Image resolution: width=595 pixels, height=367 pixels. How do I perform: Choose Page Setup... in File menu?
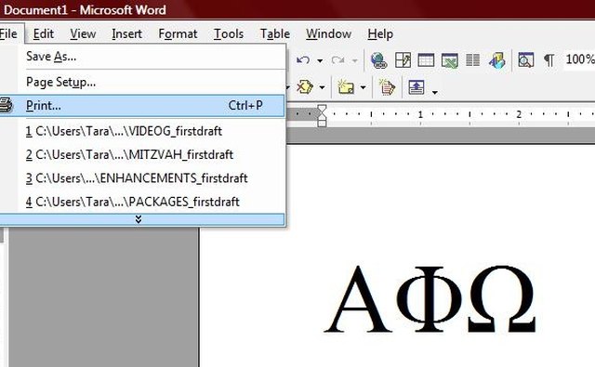(142, 82)
